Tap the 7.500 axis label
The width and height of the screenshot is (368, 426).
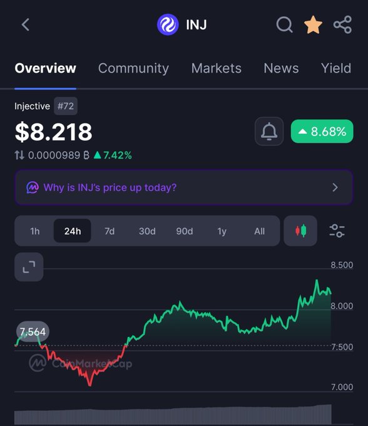pos(342,347)
